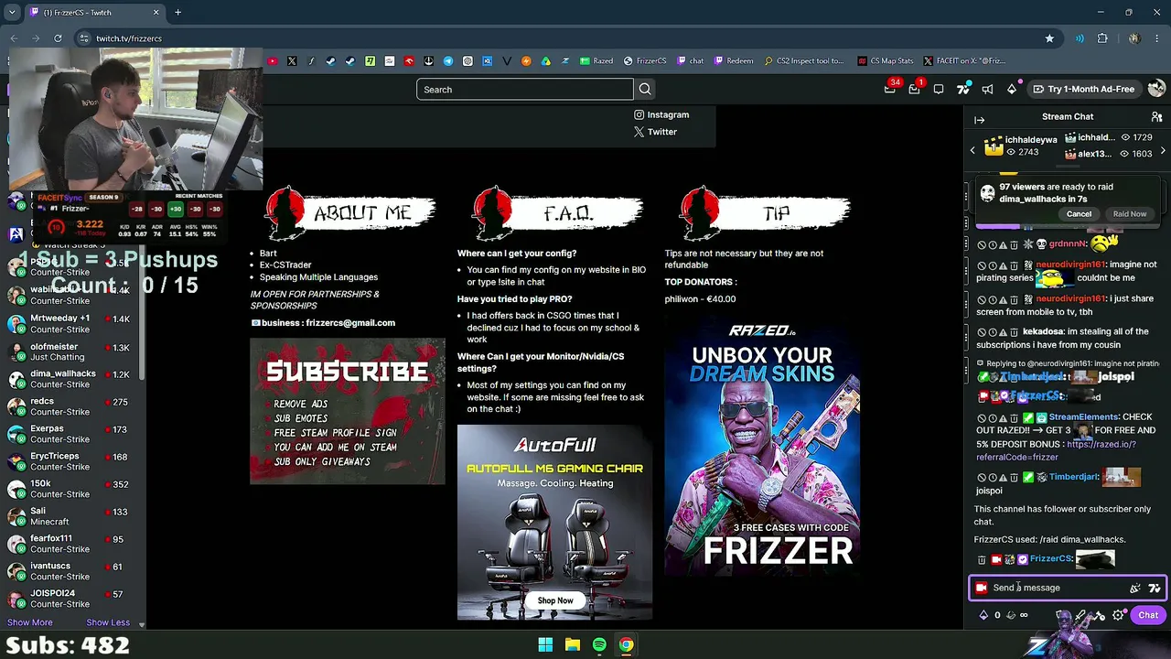The image size is (1171, 659).
Task: Open Windows Start menu
Action: click(x=545, y=645)
